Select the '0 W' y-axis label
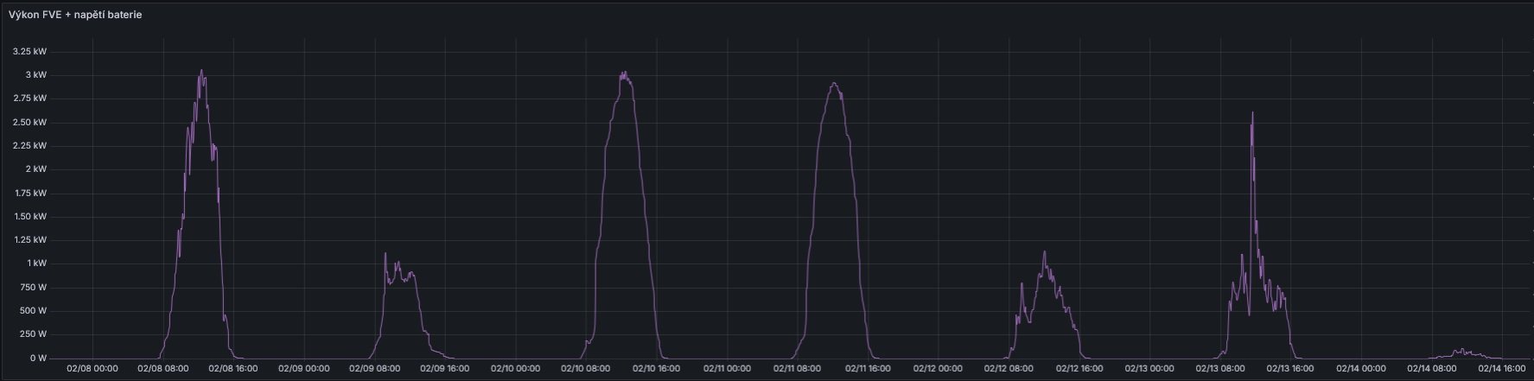This screenshot has height=381, width=1534. pyautogui.click(x=38, y=358)
